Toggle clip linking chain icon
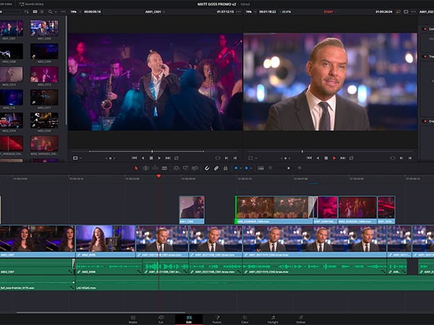Image resolution: width=434 pixels, height=325 pixels. [x=216, y=168]
